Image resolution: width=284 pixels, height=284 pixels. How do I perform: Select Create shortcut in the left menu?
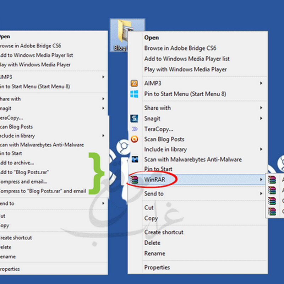click(16, 238)
